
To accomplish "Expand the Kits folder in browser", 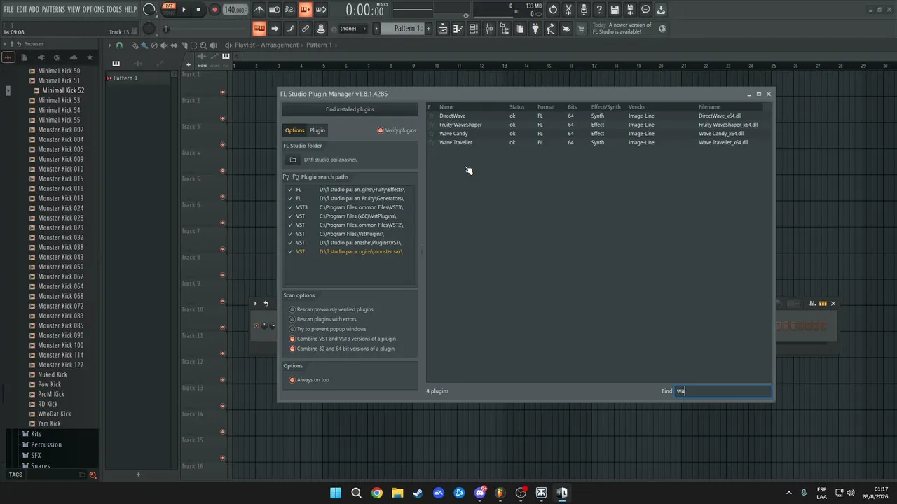I will pyautogui.click(x=36, y=434).
